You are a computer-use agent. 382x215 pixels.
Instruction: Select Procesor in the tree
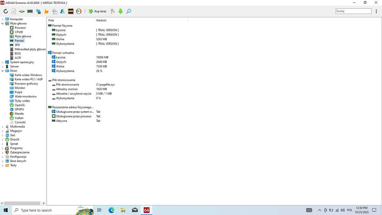coord(20,28)
